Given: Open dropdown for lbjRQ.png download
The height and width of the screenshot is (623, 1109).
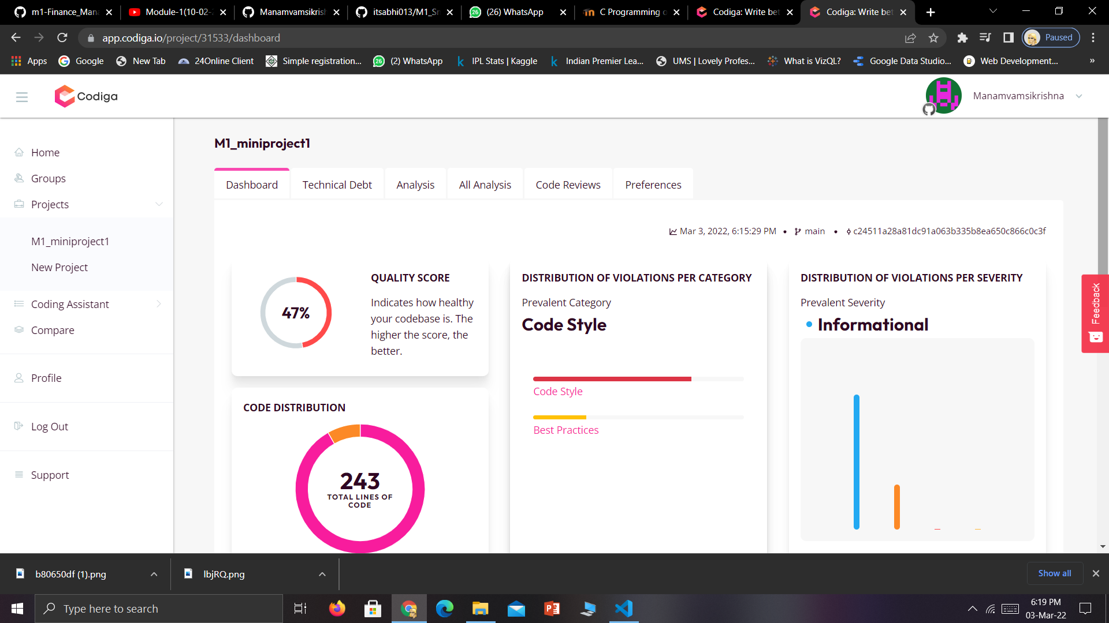Looking at the screenshot, I should pos(322,574).
